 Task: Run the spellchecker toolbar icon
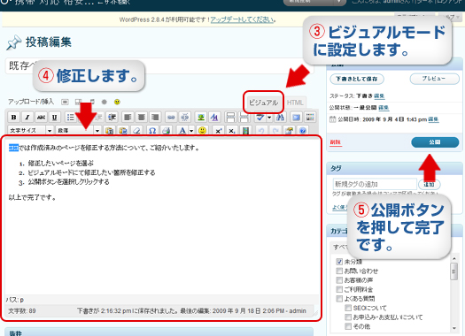coord(260,118)
